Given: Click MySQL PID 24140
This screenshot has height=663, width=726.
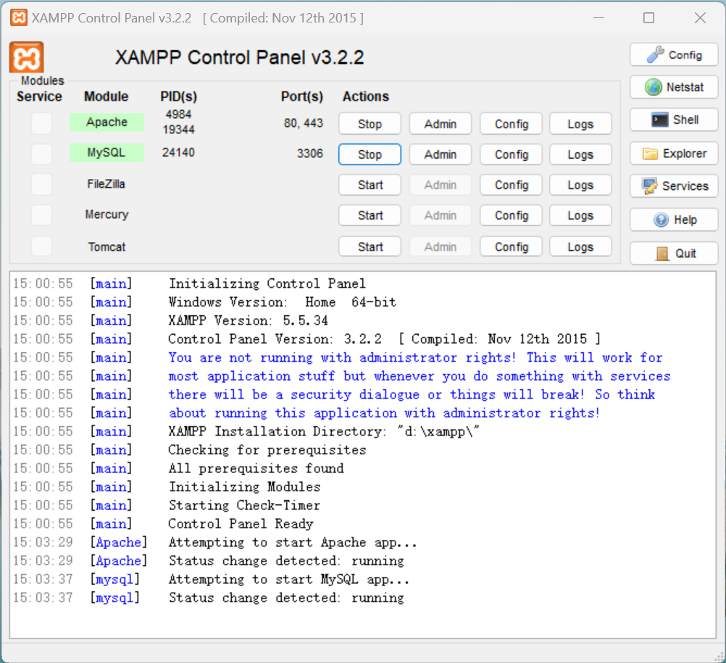Looking at the screenshot, I should click(178, 152).
